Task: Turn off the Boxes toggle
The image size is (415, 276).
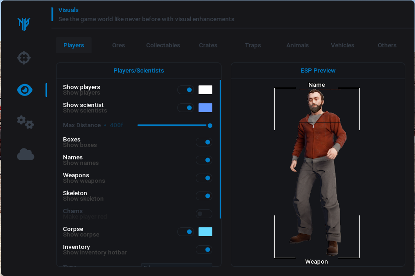Action: 204,142
